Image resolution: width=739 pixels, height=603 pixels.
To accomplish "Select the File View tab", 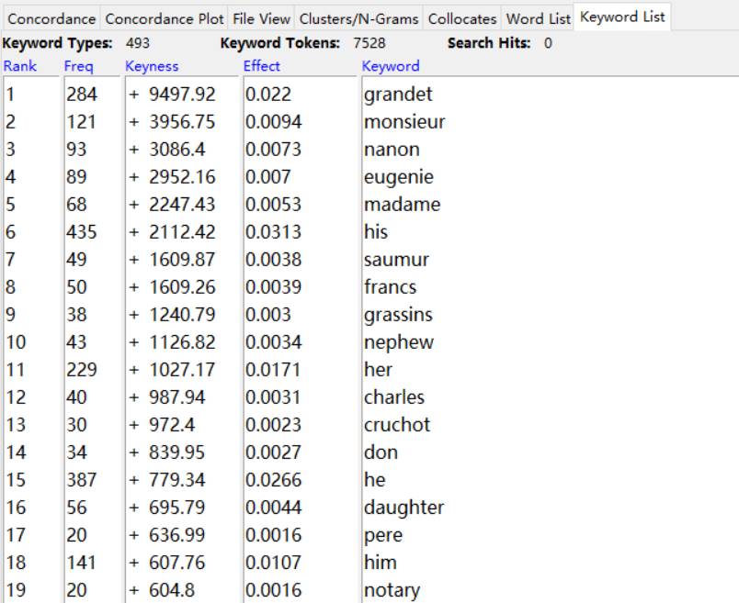I will click(x=262, y=18).
